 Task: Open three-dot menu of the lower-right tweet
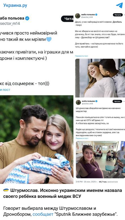pyautogui.click(x=124, y=101)
